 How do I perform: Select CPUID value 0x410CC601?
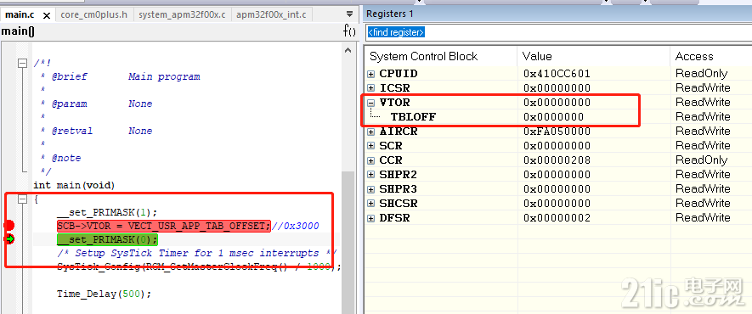[557, 74]
